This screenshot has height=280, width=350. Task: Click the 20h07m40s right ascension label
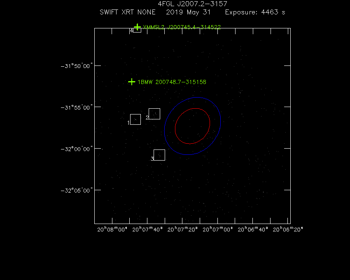tap(147, 229)
